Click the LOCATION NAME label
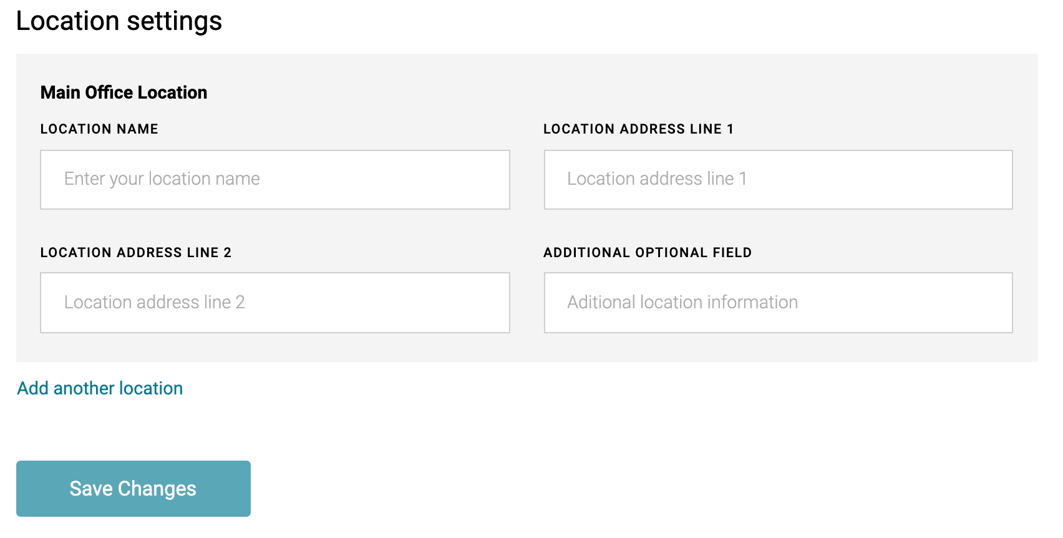Screen dimensions: 1063x538 99,129
